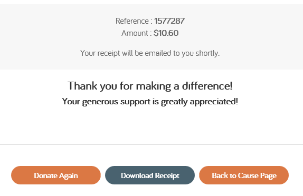The width and height of the screenshot is (303, 196).
Task: Click the word 'Again' on the orange button
Action: (69, 175)
